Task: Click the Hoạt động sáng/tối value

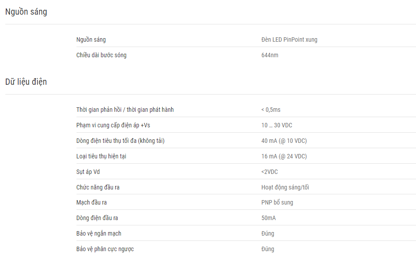Action: click(285, 188)
